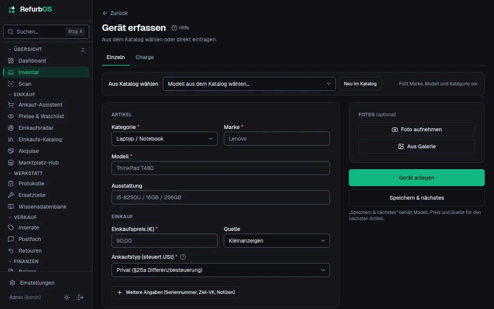The height and width of the screenshot is (309, 494).
Task: Open the Quelle dropdown
Action: pyautogui.click(x=277, y=241)
